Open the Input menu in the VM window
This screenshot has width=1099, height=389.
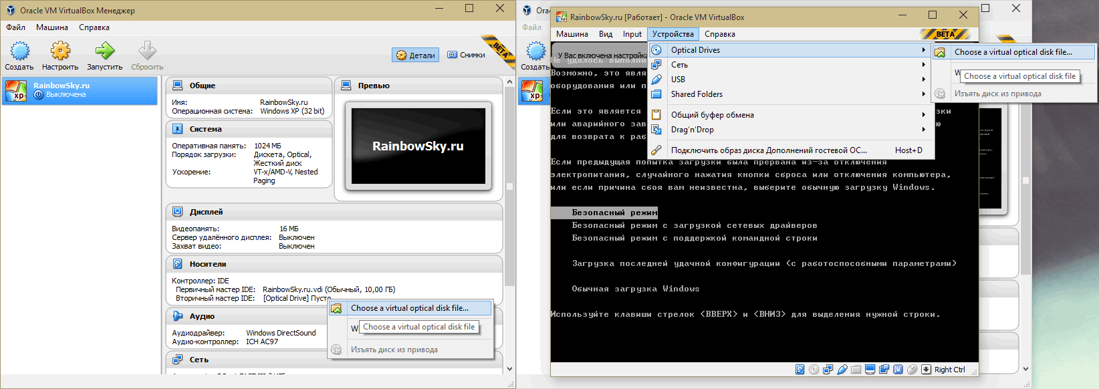pos(632,34)
